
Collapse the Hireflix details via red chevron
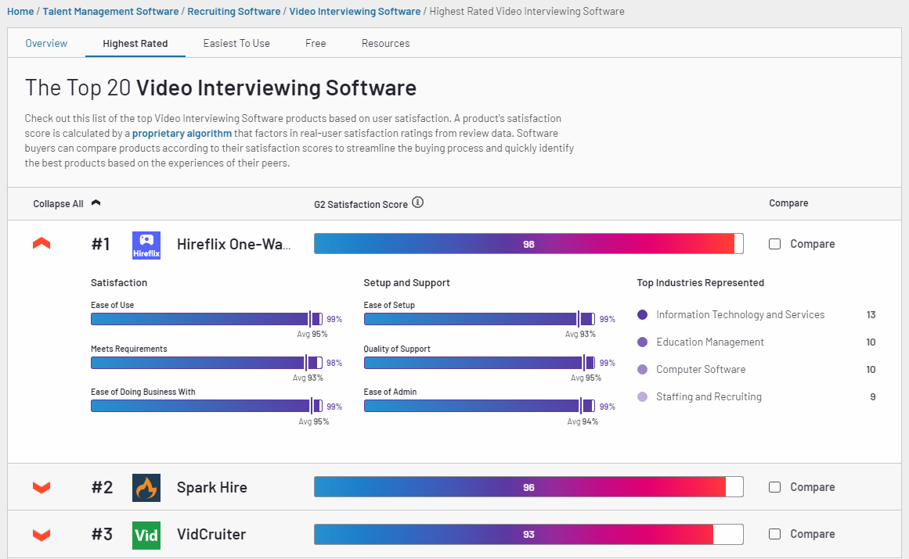point(41,243)
